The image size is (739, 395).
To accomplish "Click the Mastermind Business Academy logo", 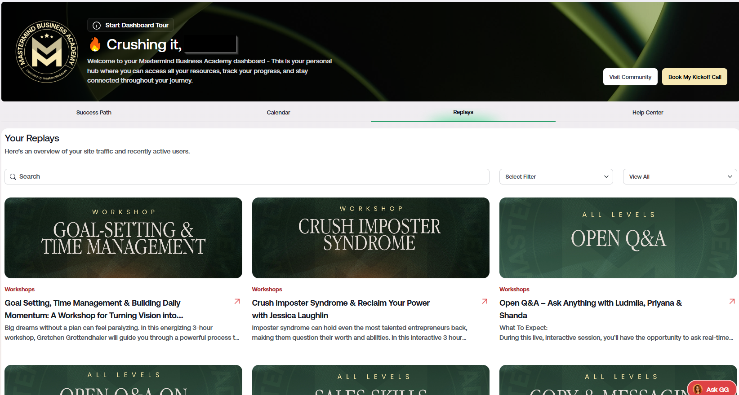I will point(46,52).
